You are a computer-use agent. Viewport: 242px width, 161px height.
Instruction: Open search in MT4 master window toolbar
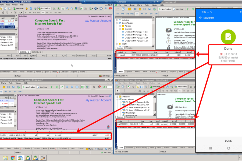point(106,9)
